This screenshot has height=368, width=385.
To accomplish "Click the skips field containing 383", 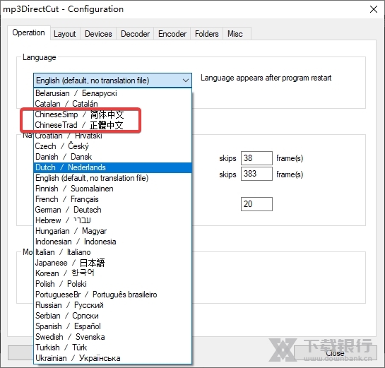I will tap(256, 174).
